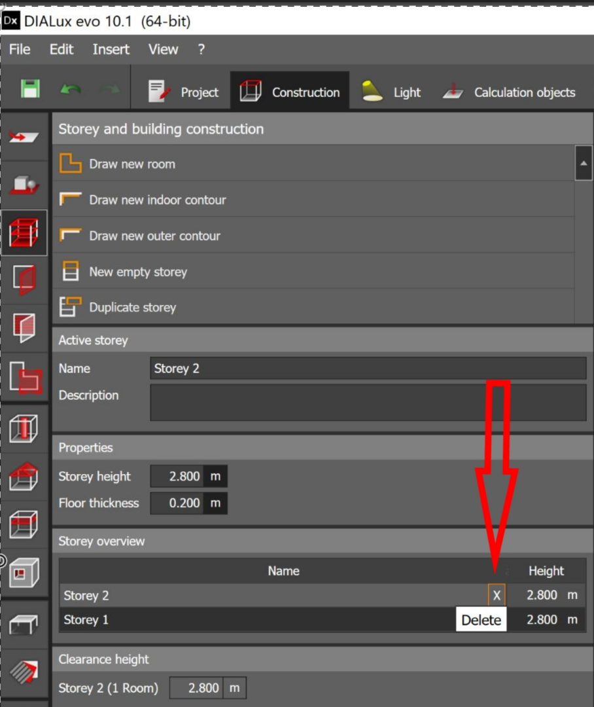Screen dimensions: 594x707
Task: Click the active storey Name field
Action: click(x=368, y=369)
